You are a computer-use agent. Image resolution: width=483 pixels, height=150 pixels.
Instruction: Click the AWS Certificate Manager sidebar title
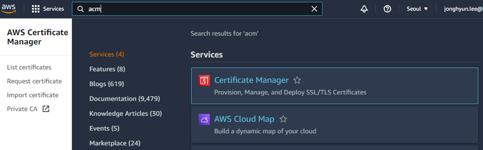pyautogui.click(x=37, y=37)
